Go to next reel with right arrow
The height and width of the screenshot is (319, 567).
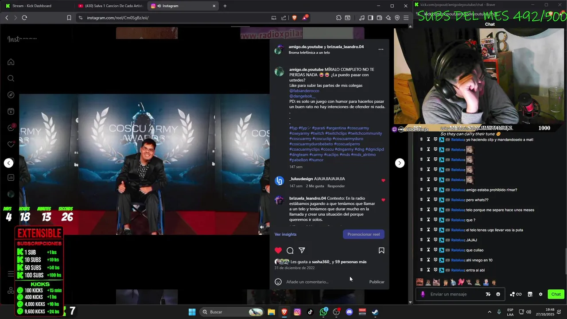click(400, 163)
